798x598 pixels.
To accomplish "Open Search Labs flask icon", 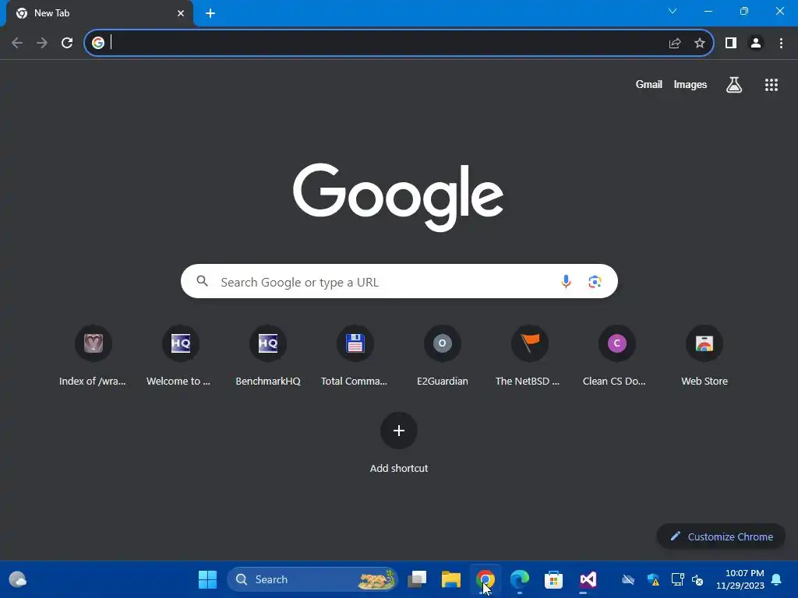I will tap(734, 85).
